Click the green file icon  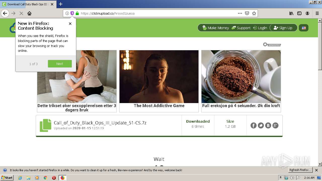click(x=46, y=125)
